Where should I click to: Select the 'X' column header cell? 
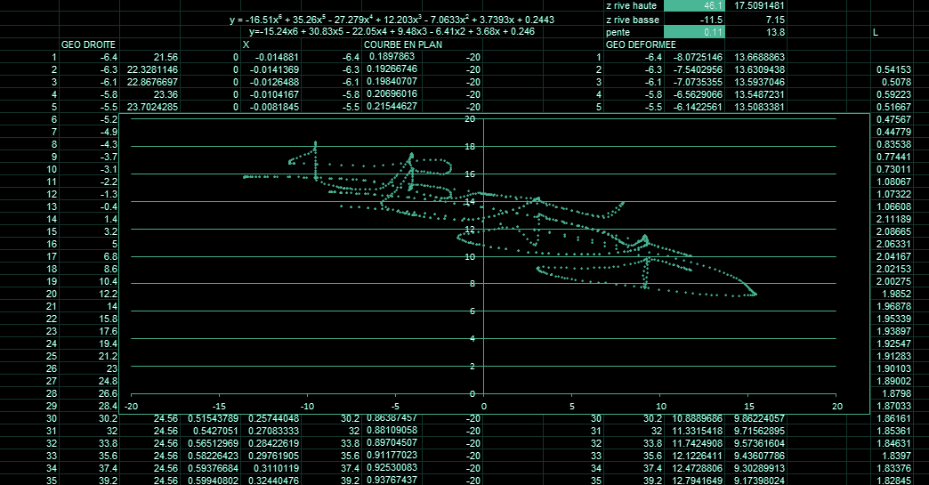tap(246, 44)
